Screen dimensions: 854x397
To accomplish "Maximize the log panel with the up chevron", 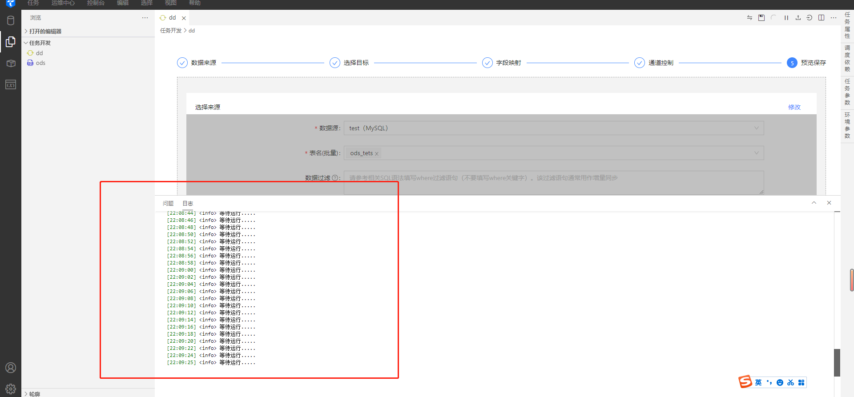I will point(814,203).
